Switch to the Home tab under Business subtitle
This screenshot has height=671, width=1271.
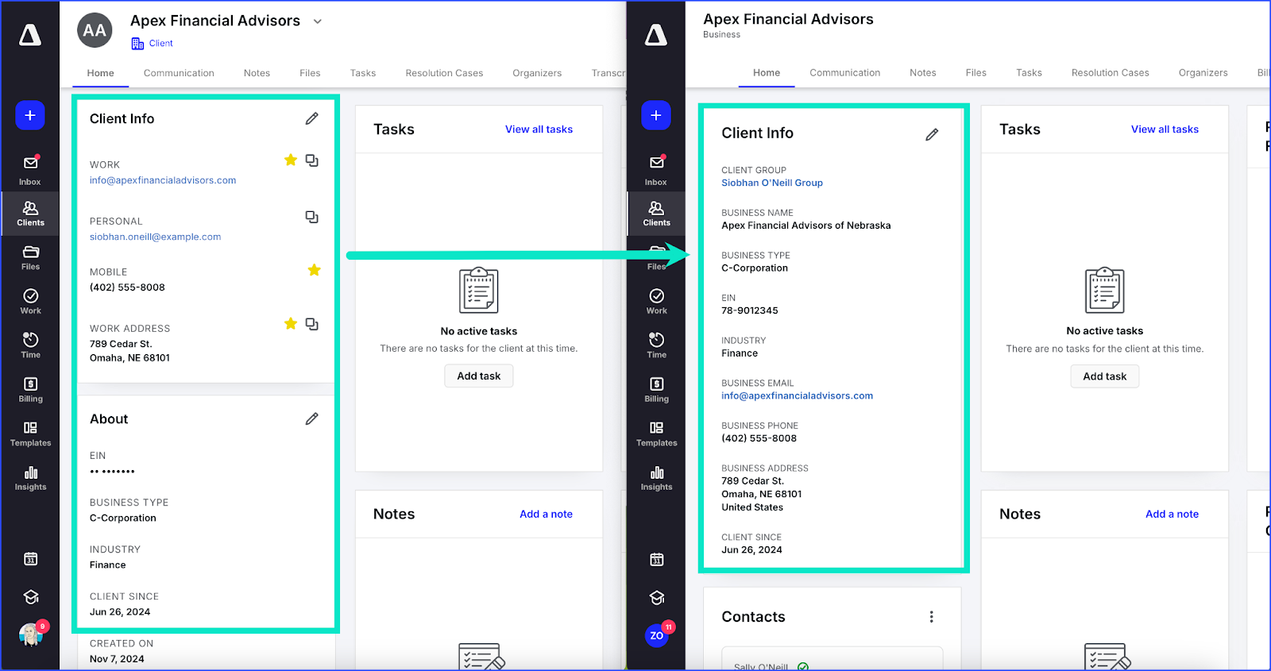click(x=766, y=73)
